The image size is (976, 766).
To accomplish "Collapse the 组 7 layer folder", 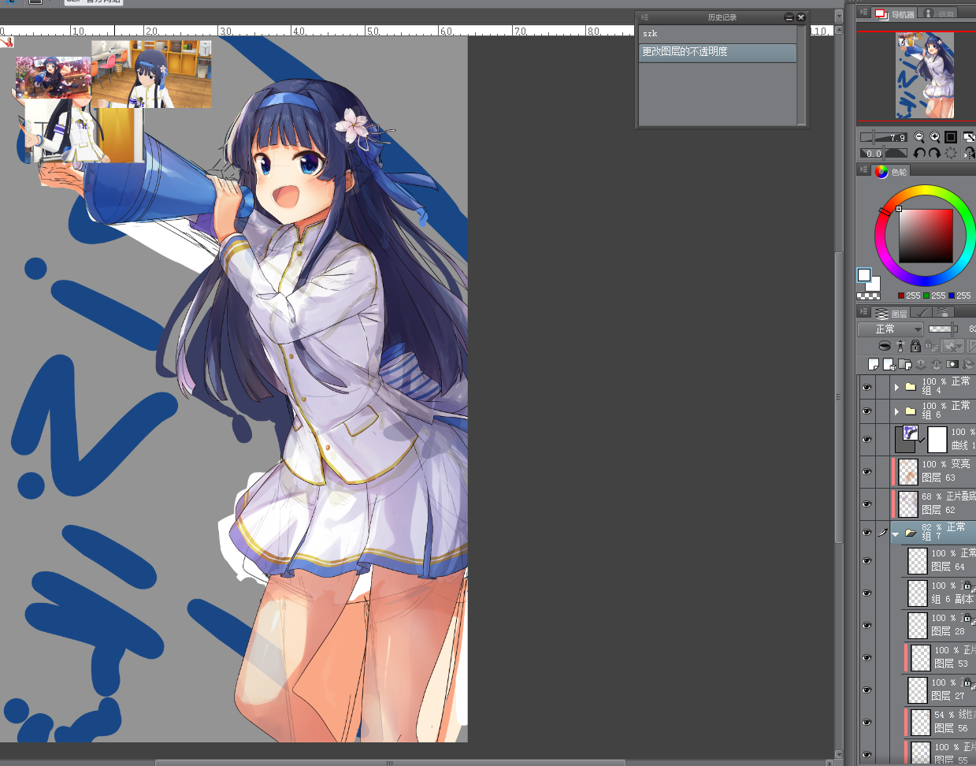I will pyautogui.click(x=896, y=534).
